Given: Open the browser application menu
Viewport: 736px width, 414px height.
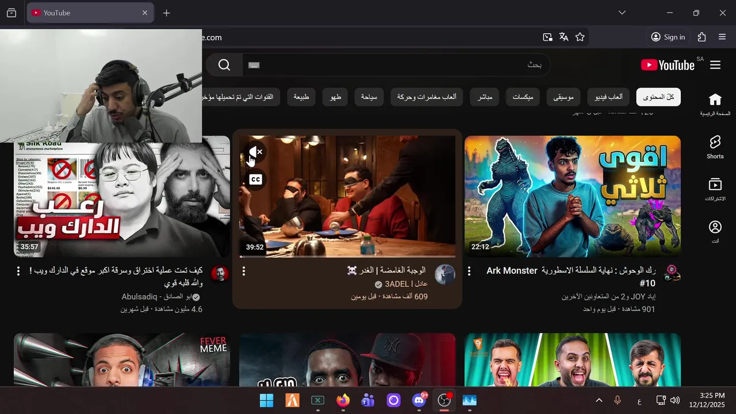Looking at the screenshot, I should 722,37.
